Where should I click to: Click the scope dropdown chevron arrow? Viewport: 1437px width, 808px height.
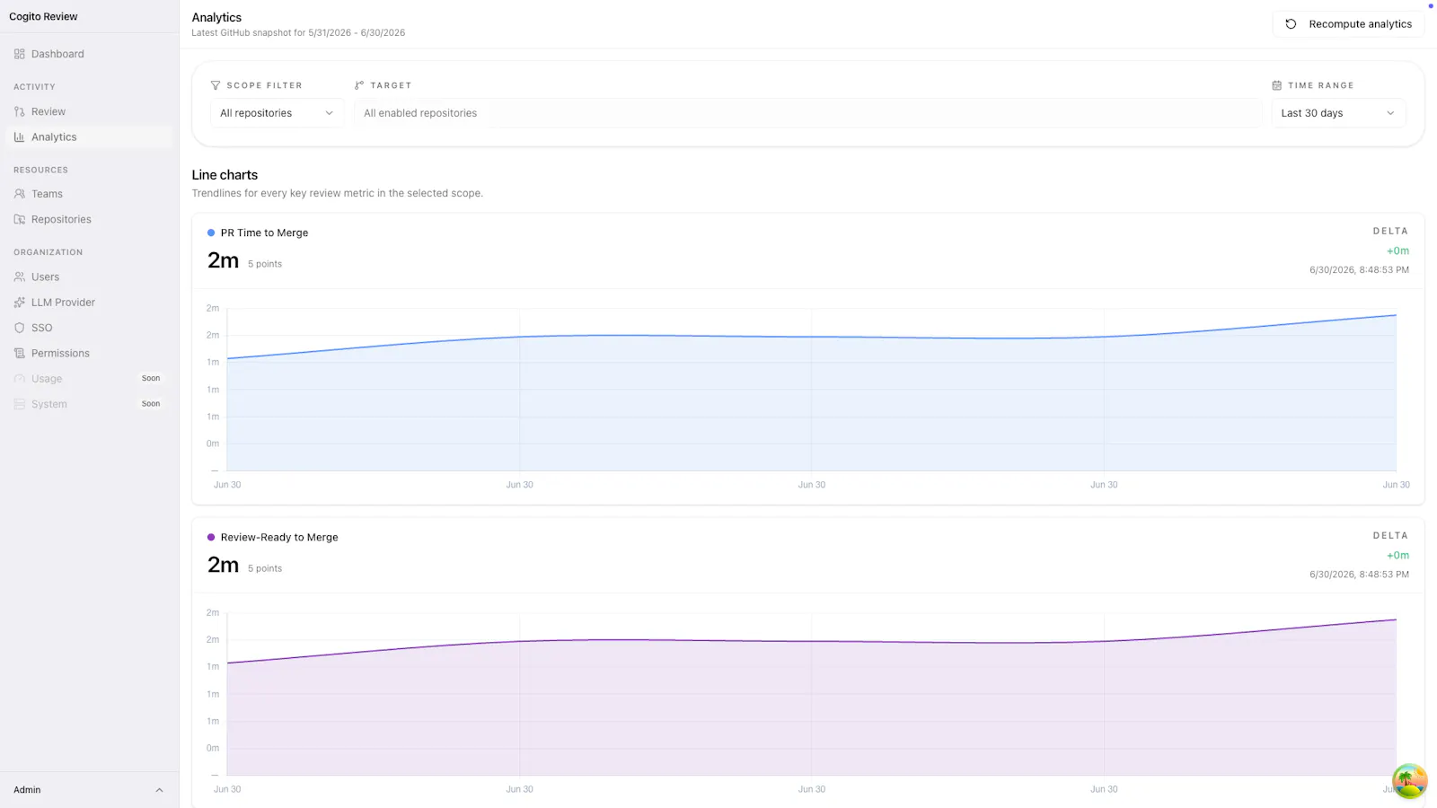[x=329, y=113]
